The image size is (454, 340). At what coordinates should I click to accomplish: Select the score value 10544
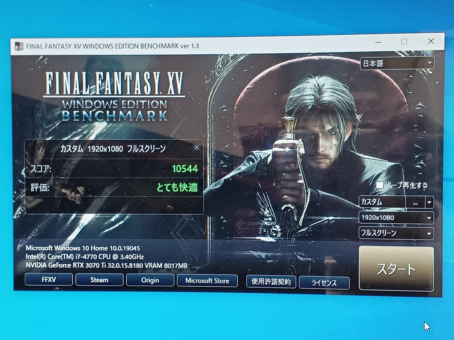point(185,169)
